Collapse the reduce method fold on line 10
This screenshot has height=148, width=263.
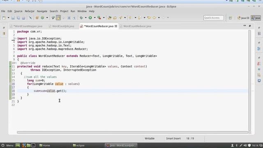pos(16,63)
